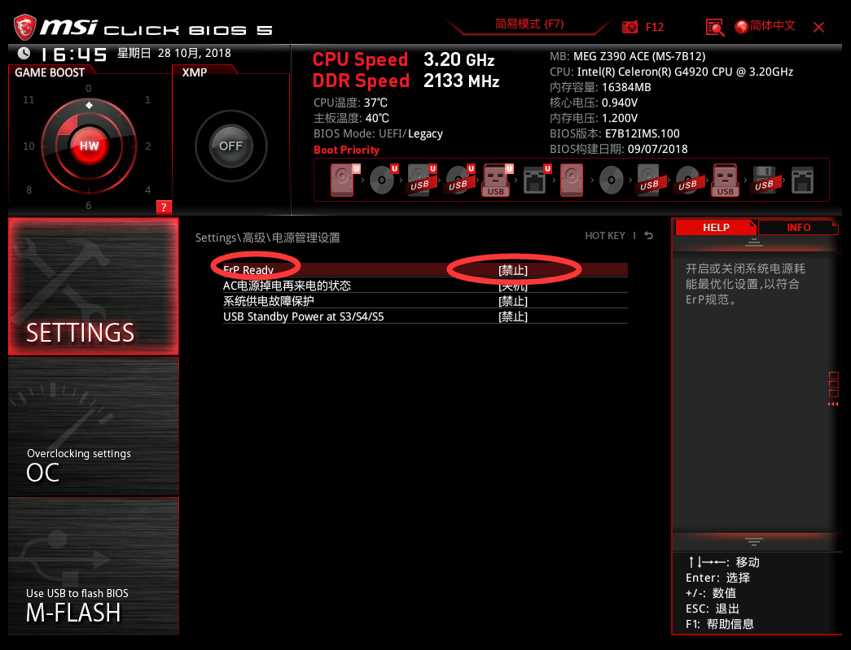Click the back arrow next to HOT KEY

coord(648,236)
